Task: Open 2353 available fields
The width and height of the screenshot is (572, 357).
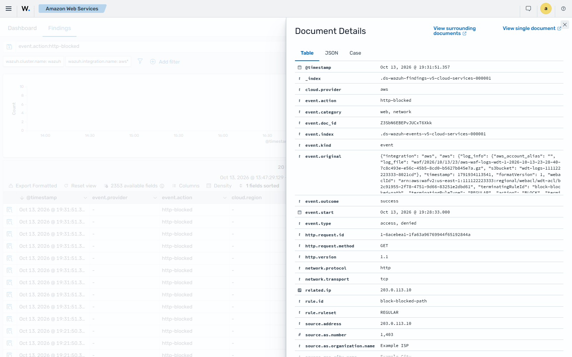Action: (134, 186)
